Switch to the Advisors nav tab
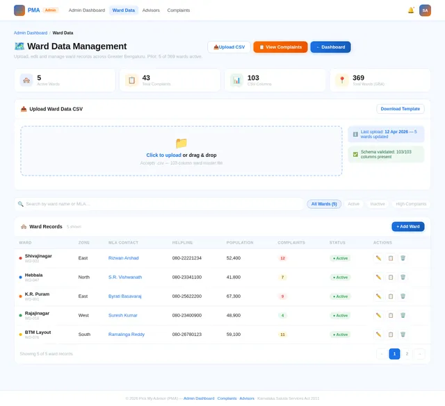Viewport: 445px width, 406px height. [x=151, y=10]
